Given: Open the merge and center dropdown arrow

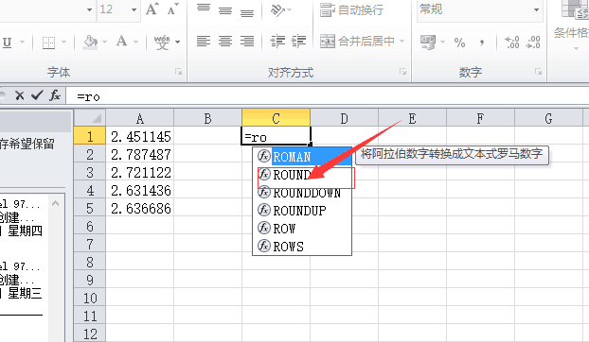Looking at the screenshot, I should [x=402, y=42].
